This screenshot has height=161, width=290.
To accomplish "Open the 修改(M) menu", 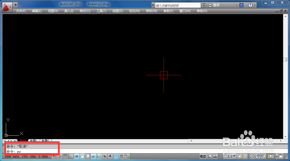I will (x=151, y=11).
